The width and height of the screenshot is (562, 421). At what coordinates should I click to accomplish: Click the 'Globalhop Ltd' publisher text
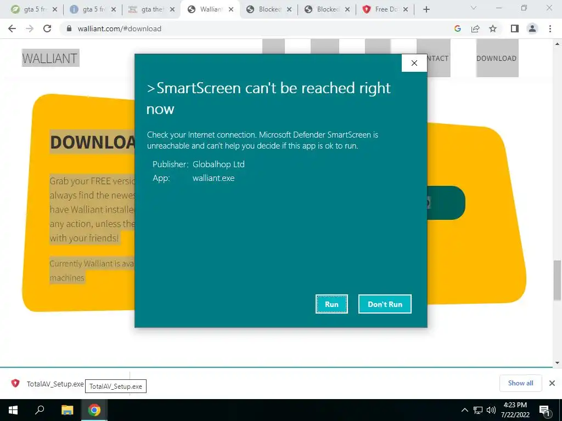[218, 164]
